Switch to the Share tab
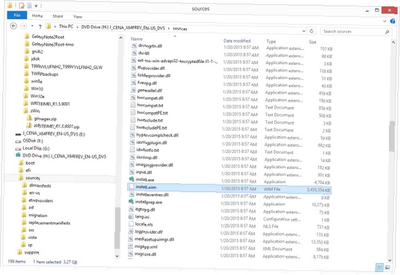This screenshot has width=400, height=275. click(58, 16)
